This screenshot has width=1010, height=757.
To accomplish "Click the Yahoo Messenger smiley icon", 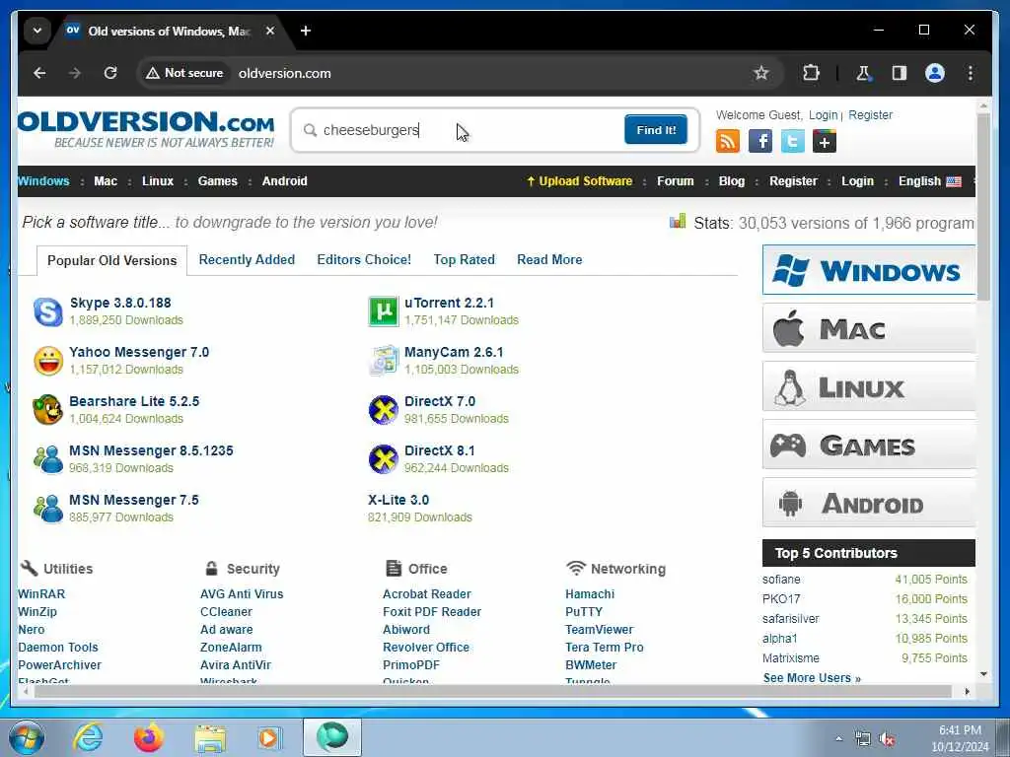I will [x=48, y=361].
